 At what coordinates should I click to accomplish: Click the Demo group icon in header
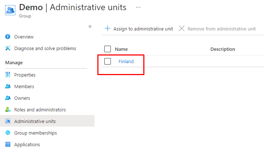click(10, 9)
